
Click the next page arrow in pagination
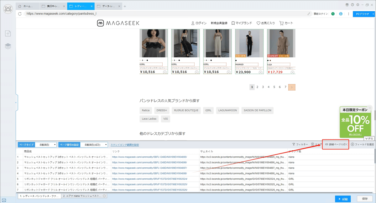292,87
